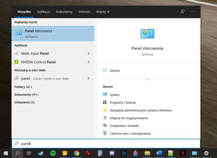The width and height of the screenshot is (217, 158).
Task: Open Netflix app in the taskbar
Action: (x=183, y=153)
